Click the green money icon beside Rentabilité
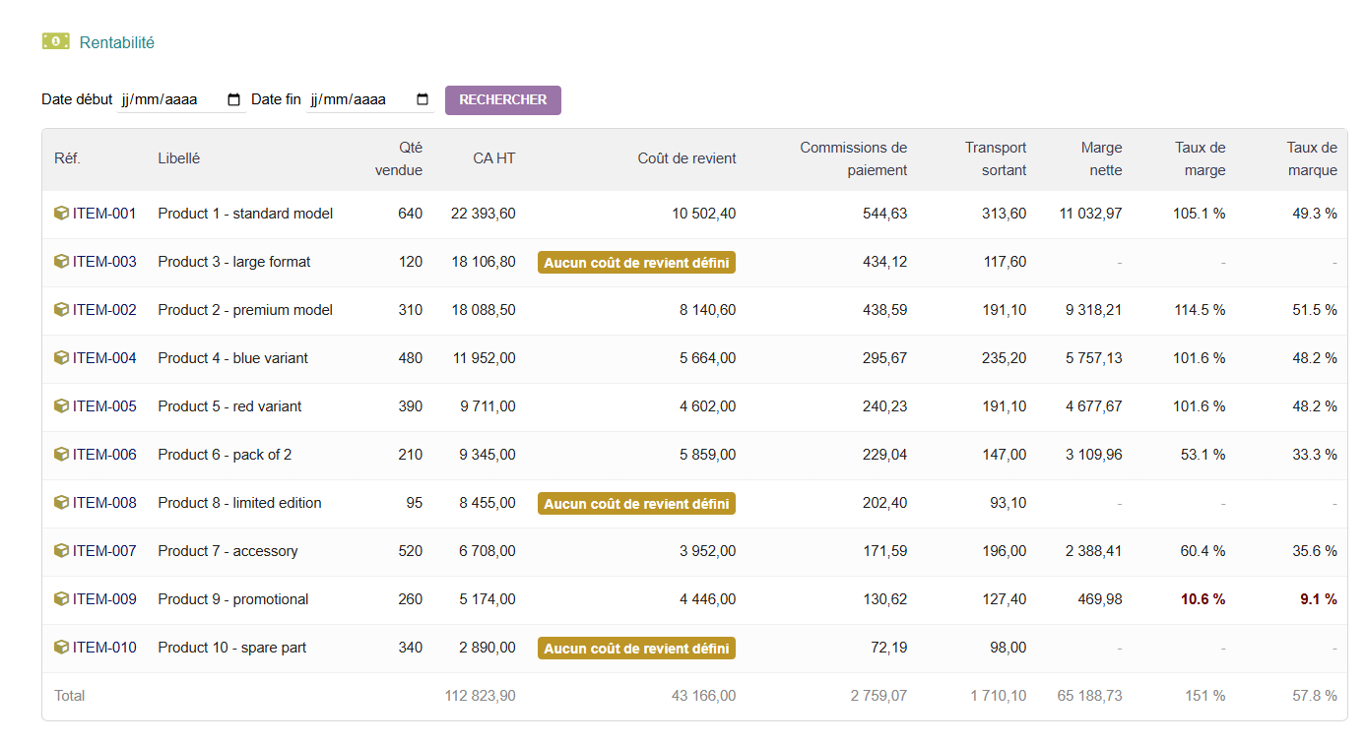1366x745 pixels. tap(55, 41)
